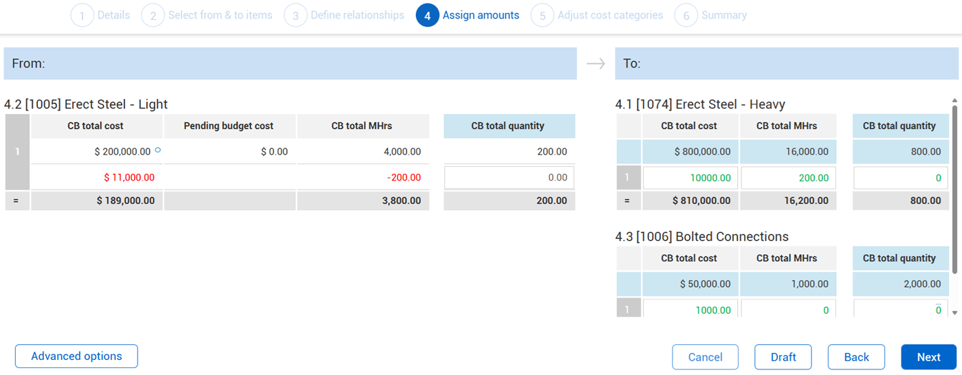Select the 'Assign amounts' step label

[x=481, y=15]
